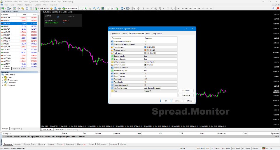Toggle the Terminal panel toolbar icon
This screenshot has width=280, height=150.
click(x=27, y=8)
